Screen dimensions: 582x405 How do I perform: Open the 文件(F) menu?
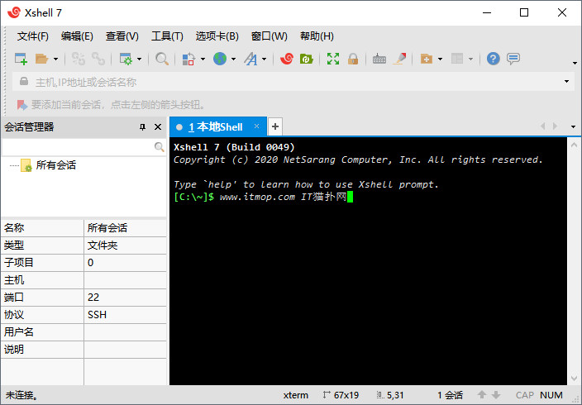(x=33, y=36)
